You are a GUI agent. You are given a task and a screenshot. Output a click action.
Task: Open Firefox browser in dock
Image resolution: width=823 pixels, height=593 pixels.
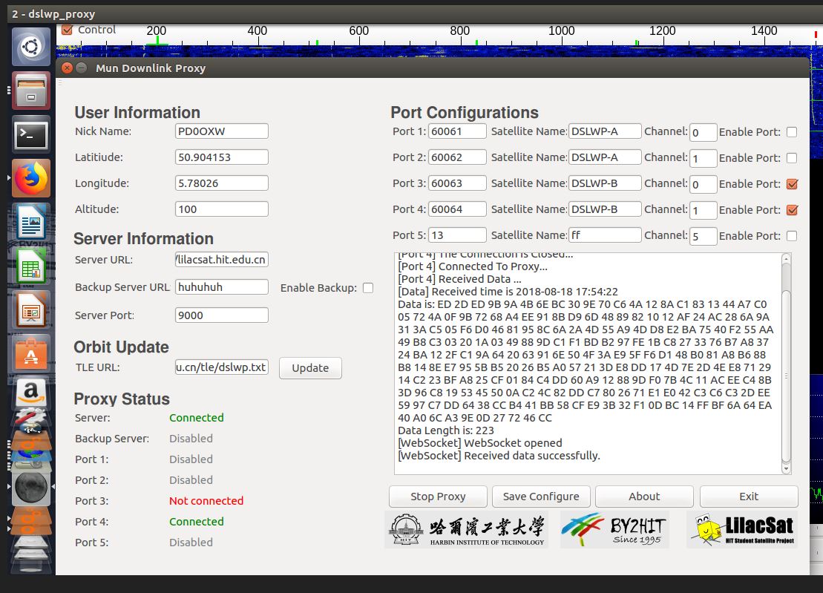31,178
